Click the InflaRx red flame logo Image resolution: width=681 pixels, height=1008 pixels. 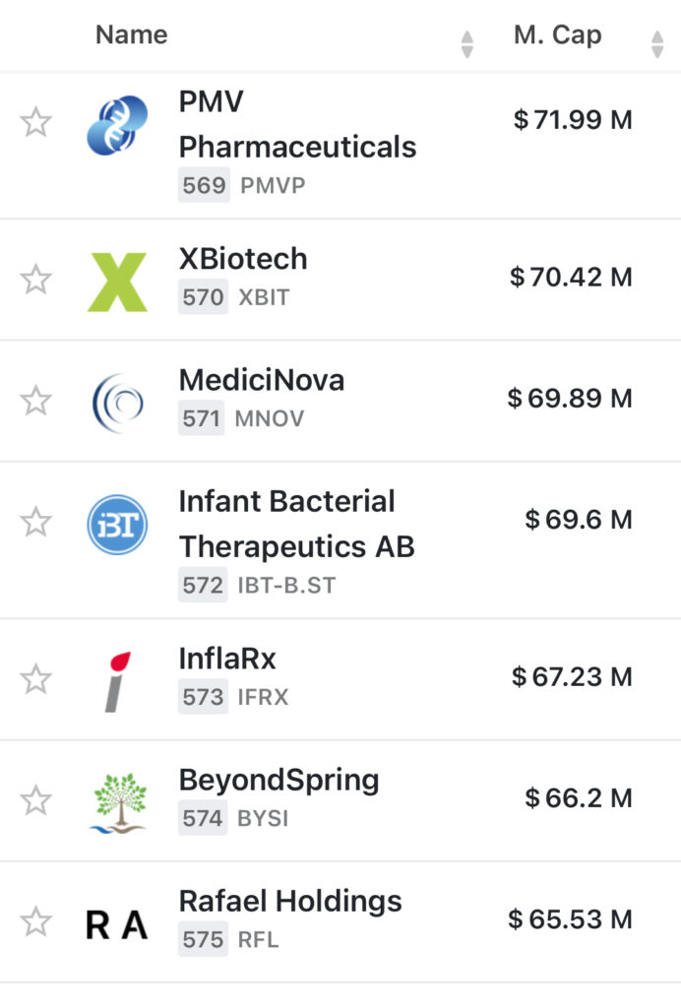pyautogui.click(x=119, y=680)
